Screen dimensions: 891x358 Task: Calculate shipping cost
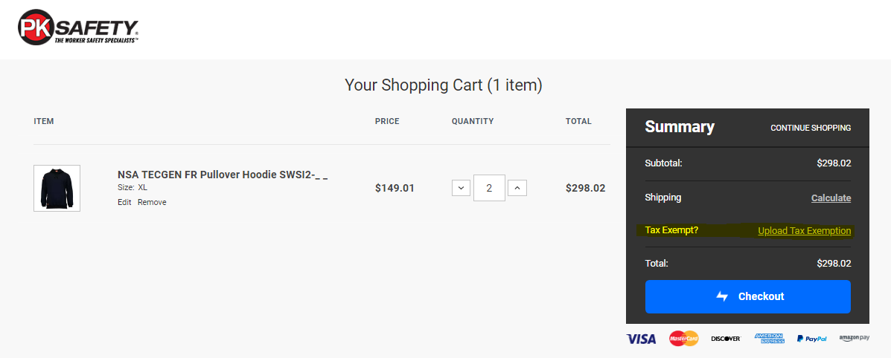coord(831,198)
